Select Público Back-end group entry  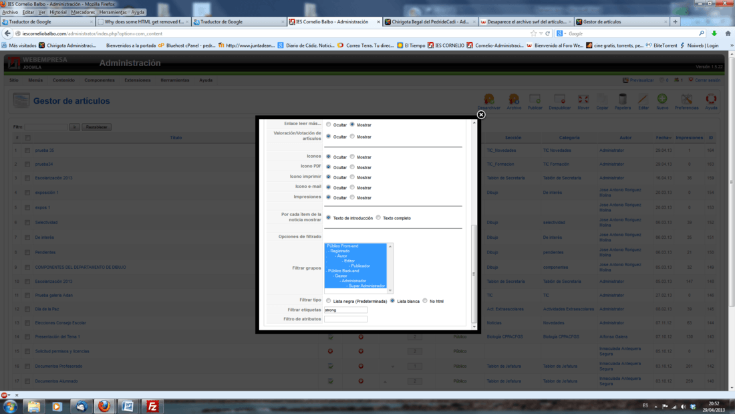click(355, 271)
